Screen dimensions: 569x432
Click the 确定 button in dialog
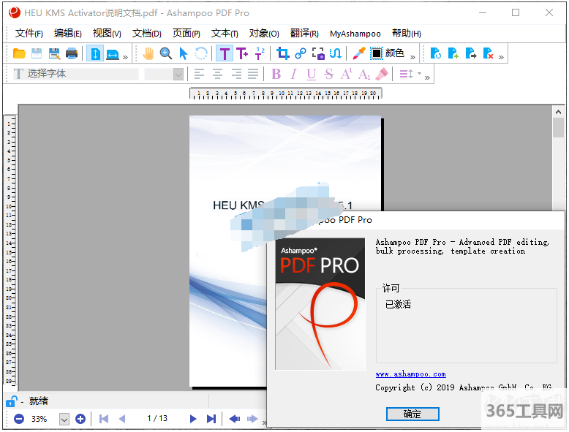tap(412, 414)
